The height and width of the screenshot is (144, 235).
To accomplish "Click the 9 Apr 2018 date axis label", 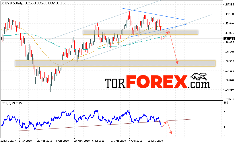I will (62, 141).
